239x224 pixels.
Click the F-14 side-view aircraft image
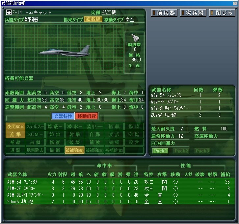pos(64,51)
